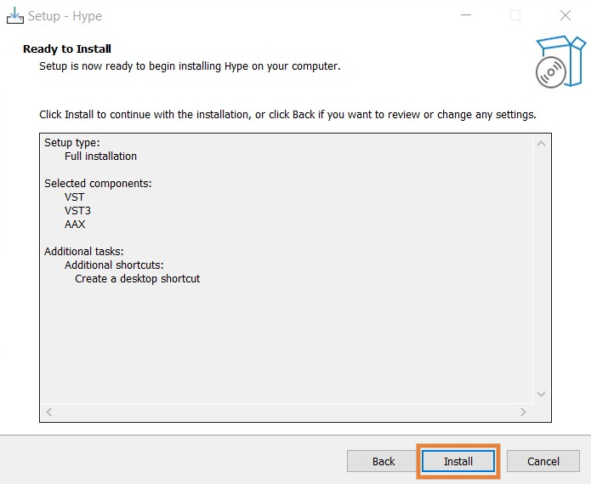Click the horizontal scrollbar's right arrow
The height and width of the screenshot is (484, 591).
click(x=524, y=413)
